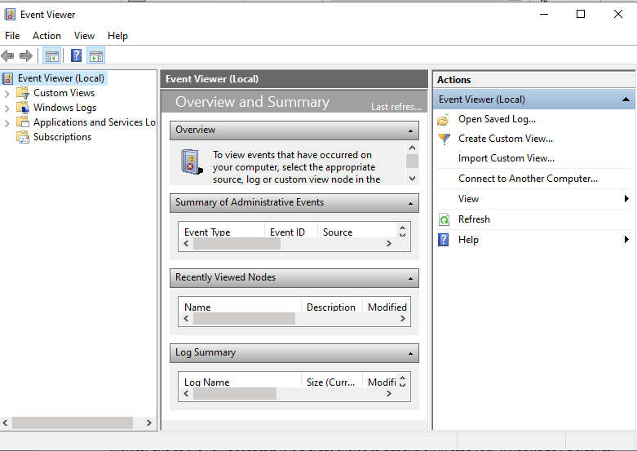Click Import Custom View action

506,158
